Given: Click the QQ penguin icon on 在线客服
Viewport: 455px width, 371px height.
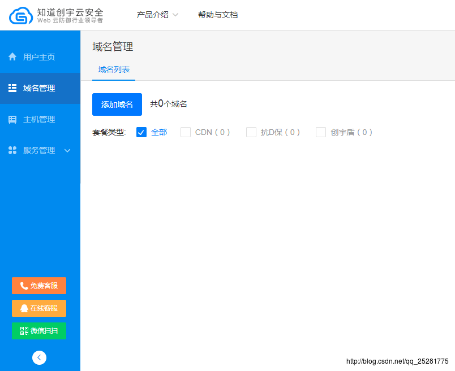Looking at the screenshot, I should (24, 308).
